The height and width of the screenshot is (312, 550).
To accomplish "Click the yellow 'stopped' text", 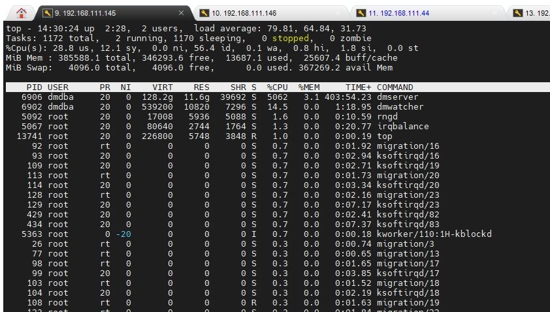I will click(x=291, y=39).
